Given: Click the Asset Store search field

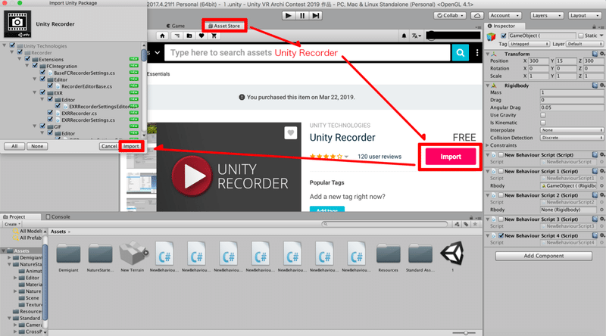Looking at the screenshot, I should click(308, 52).
